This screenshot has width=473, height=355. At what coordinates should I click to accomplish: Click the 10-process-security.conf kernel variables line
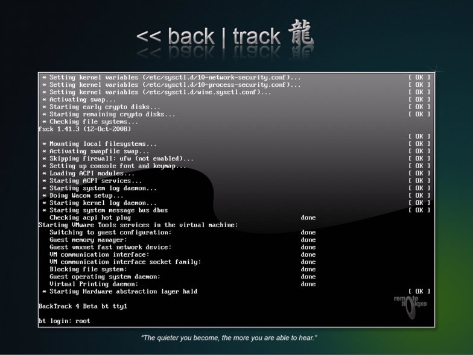[x=171, y=85]
